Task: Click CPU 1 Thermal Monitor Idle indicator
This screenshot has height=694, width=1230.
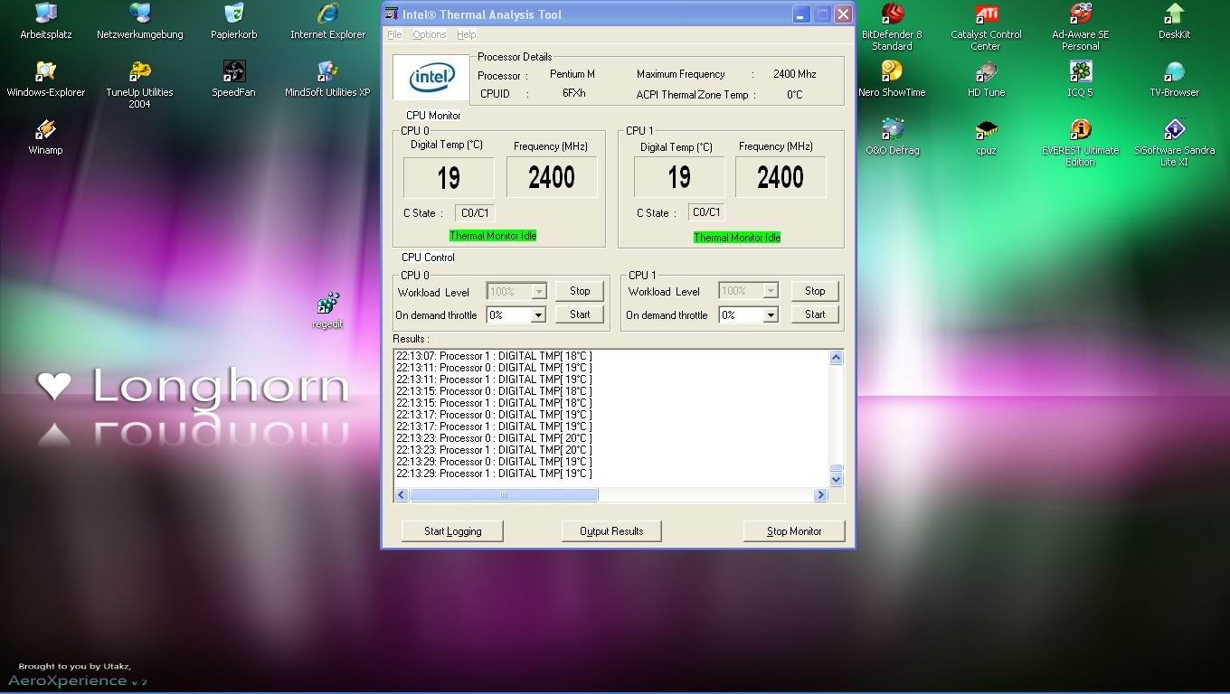Action: tap(737, 238)
